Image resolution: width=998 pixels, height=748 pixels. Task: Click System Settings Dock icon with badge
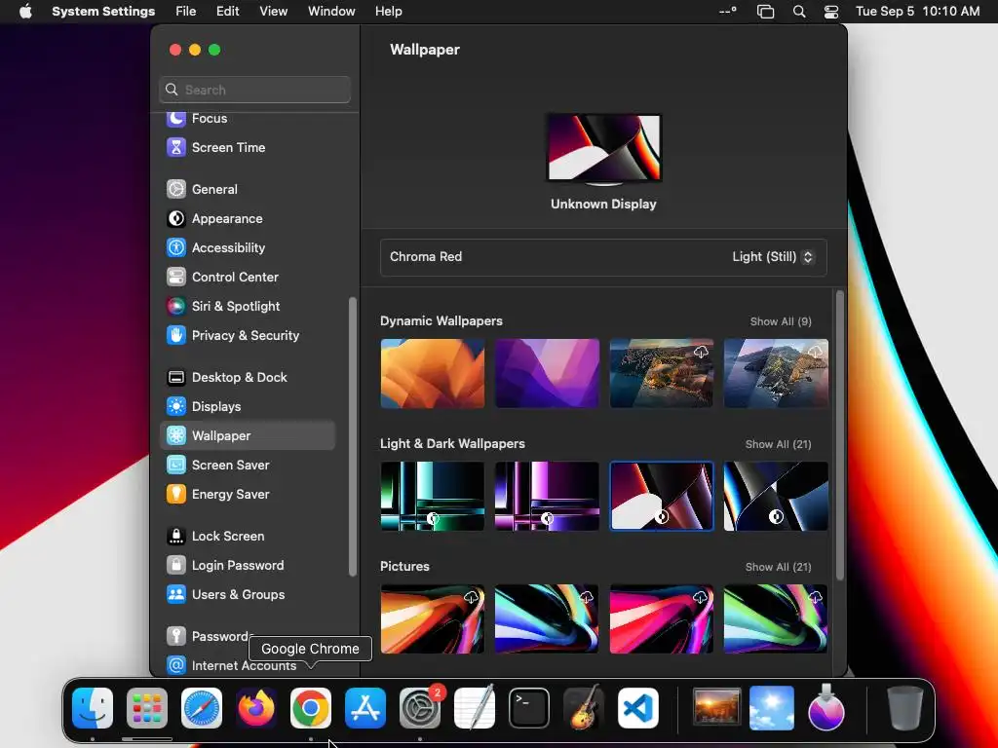point(420,708)
